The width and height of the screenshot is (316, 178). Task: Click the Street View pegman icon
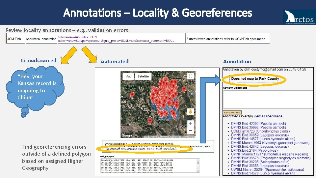click(x=191, y=112)
